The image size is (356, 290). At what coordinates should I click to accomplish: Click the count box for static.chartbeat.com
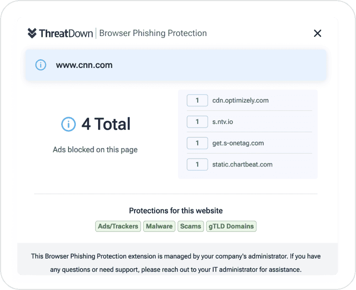[x=197, y=165]
